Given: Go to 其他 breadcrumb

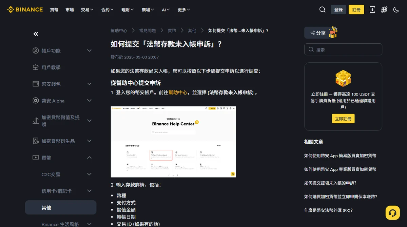Looking at the screenshot, I should pyautogui.click(x=192, y=30).
